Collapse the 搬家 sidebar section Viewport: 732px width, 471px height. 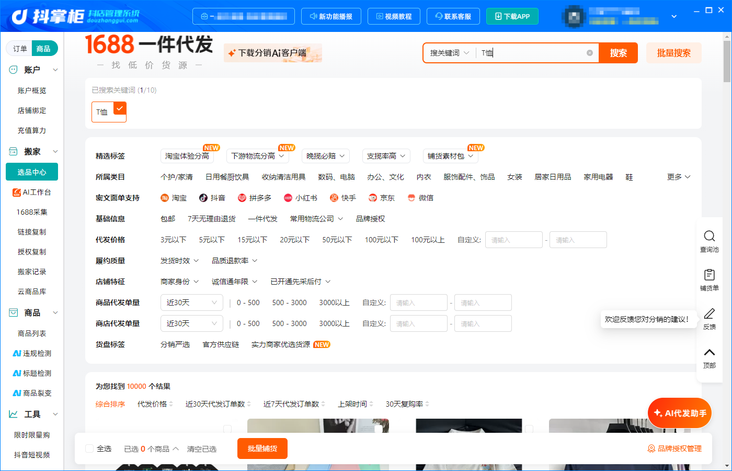(55, 152)
